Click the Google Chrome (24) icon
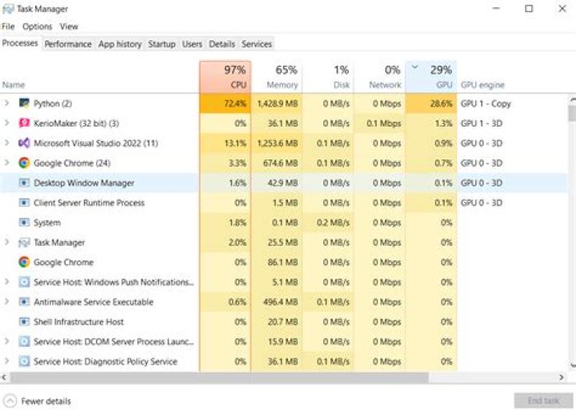 [24, 163]
